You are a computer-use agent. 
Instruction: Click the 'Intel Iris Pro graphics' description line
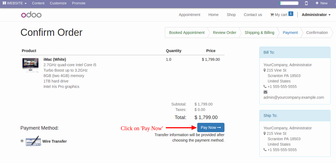pos(61,87)
